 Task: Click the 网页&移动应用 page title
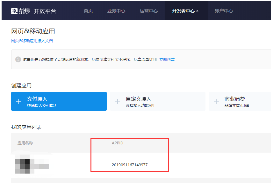[x=33, y=31]
